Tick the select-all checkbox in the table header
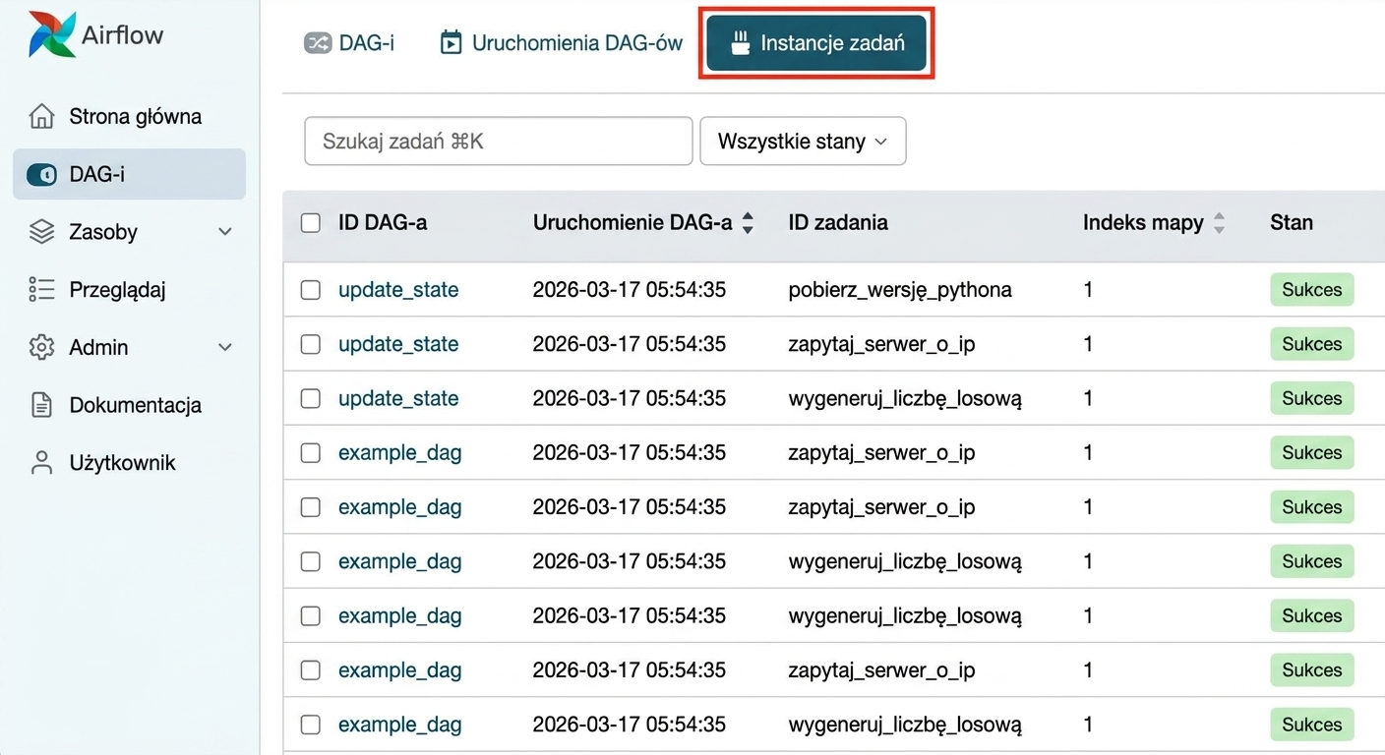The image size is (1385, 755). pos(310,223)
